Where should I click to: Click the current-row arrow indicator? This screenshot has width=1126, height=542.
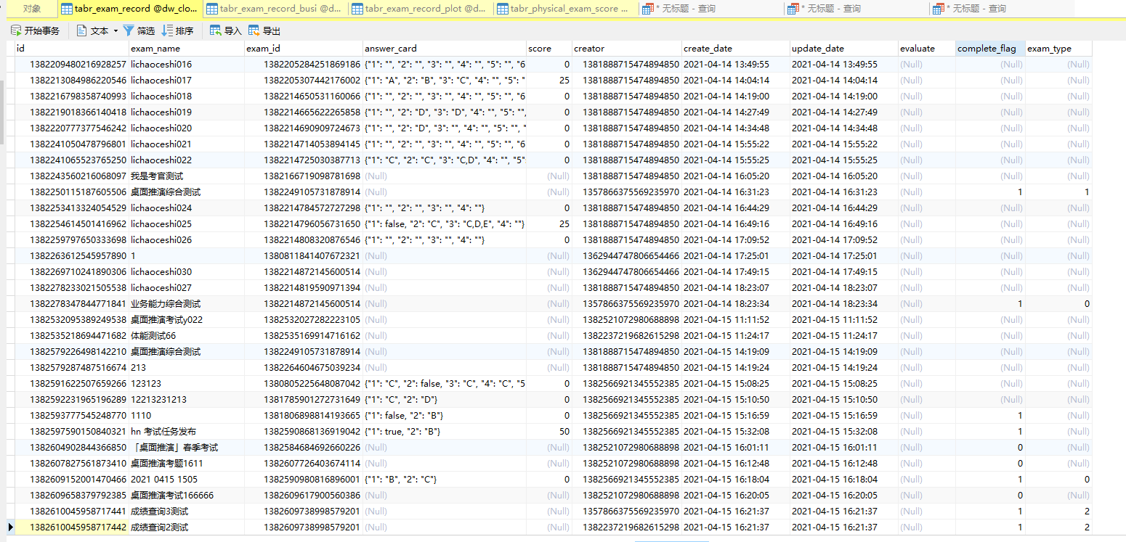(10, 527)
